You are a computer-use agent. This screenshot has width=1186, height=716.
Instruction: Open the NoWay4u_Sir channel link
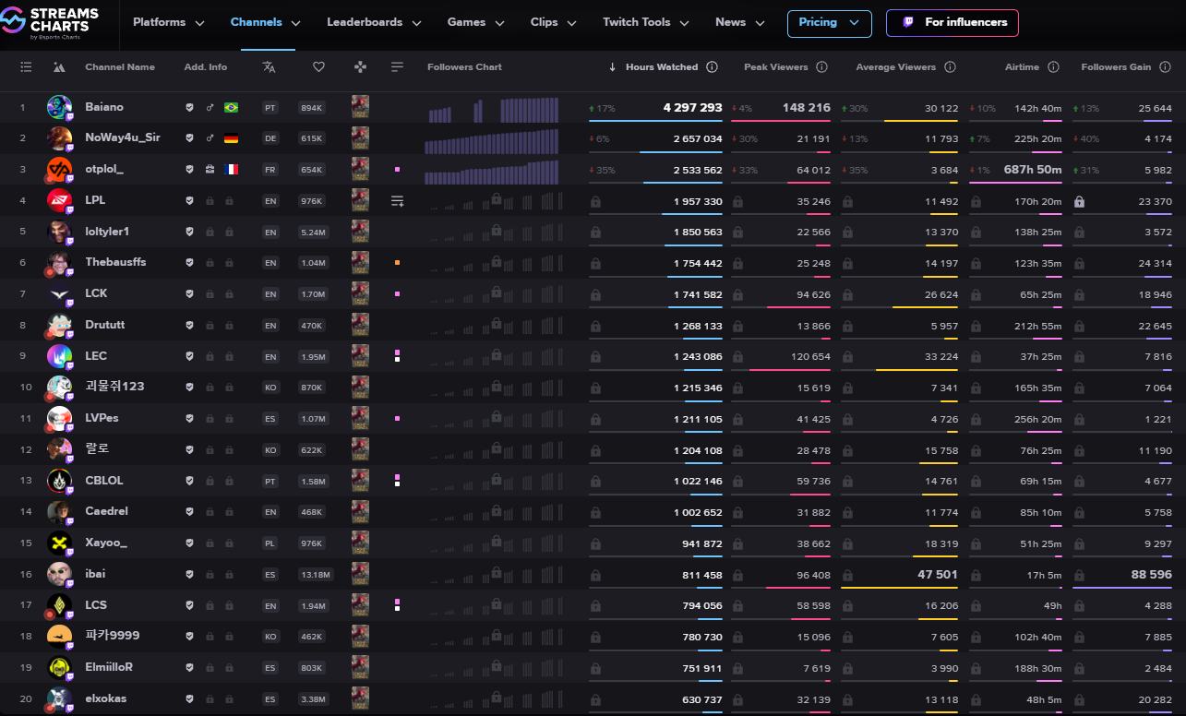pos(122,137)
